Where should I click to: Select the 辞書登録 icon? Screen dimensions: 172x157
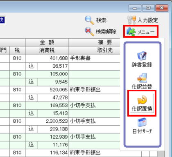(142, 56)
